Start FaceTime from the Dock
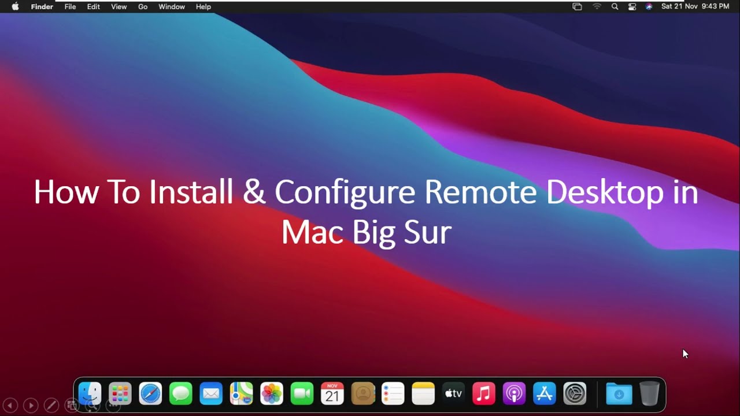The height and width of the screenshot is (416, 740). pyautogui.click(x=302, y=394)
